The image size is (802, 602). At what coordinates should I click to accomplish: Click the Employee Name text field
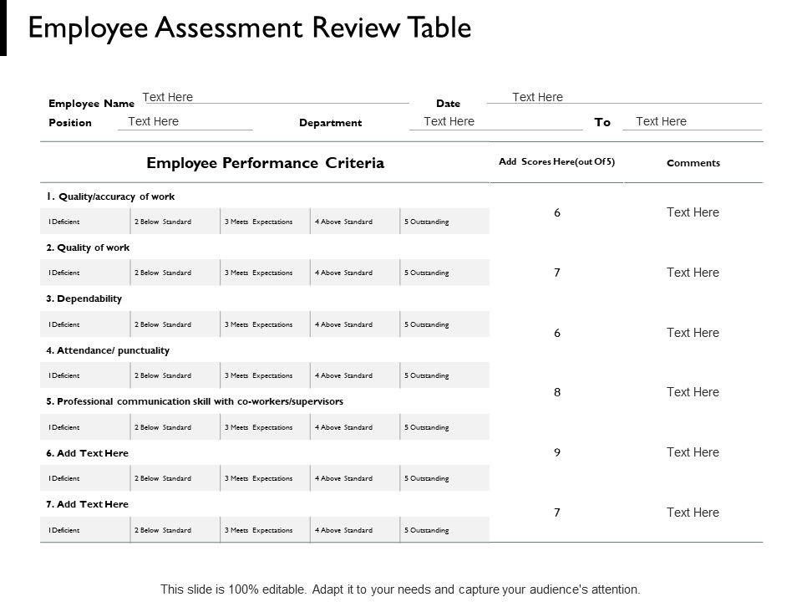point(168,98)
